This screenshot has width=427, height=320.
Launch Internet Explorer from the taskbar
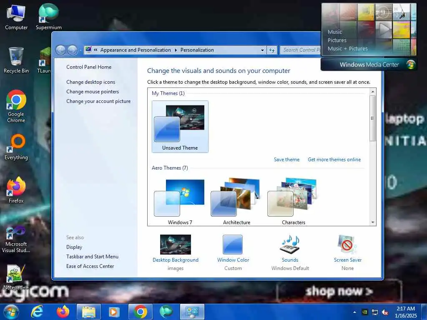37,312
